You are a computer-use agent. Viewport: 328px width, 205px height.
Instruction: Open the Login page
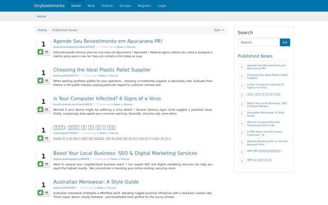pos(162,5)
